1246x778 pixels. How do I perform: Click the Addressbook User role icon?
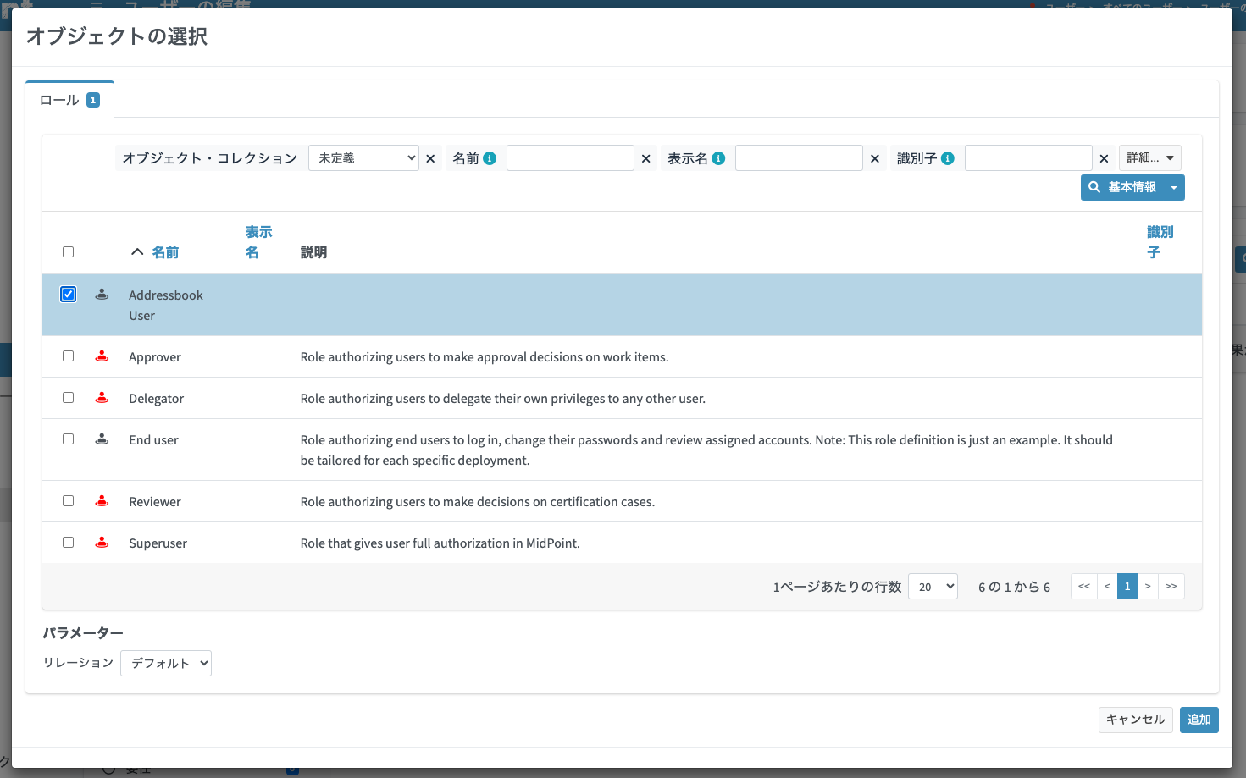click(x=102, y=294)
